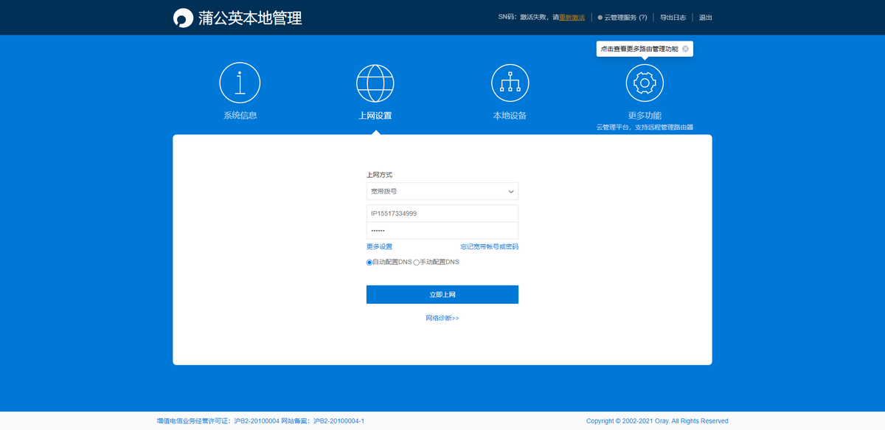Click the Copyright © 2002-2021 Oray footer text
885x430 pixels.
[657, 421]
